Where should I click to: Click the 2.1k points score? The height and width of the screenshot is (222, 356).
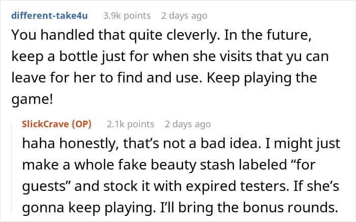tap(130, 124)
